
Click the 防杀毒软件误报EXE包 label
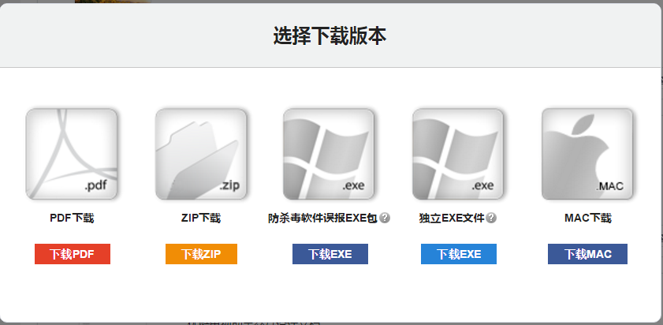coord(323,219)
